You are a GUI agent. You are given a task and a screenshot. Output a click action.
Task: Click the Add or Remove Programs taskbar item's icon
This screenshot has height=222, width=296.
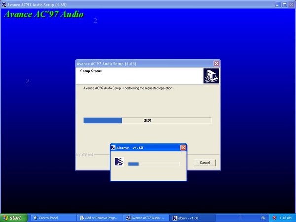(x=82, y=218)
